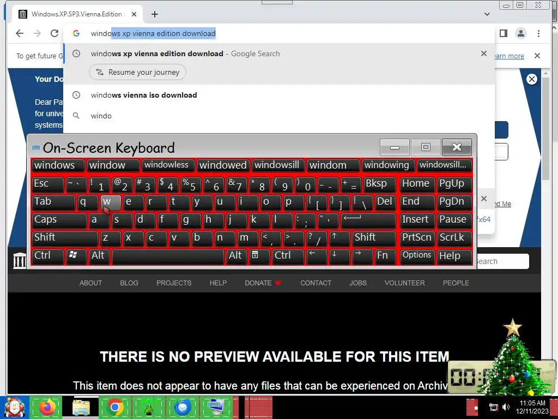Open the DONATE link in archive nav

coord(263,283)
